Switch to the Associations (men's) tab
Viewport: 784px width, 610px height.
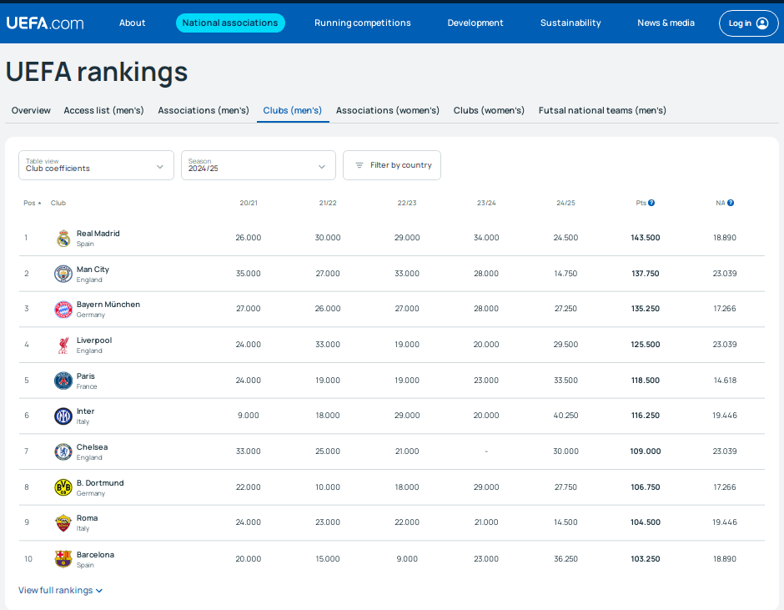click(204, 111)
